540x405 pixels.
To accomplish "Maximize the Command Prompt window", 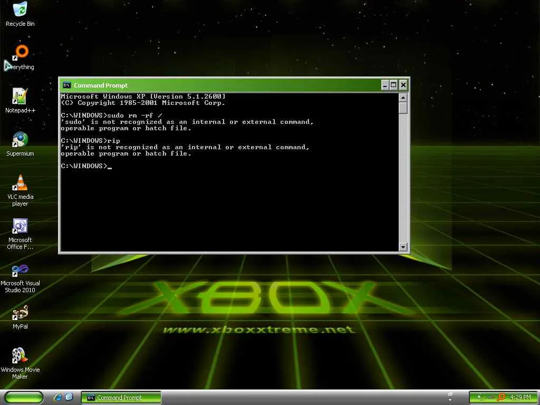I will point(393,85).
